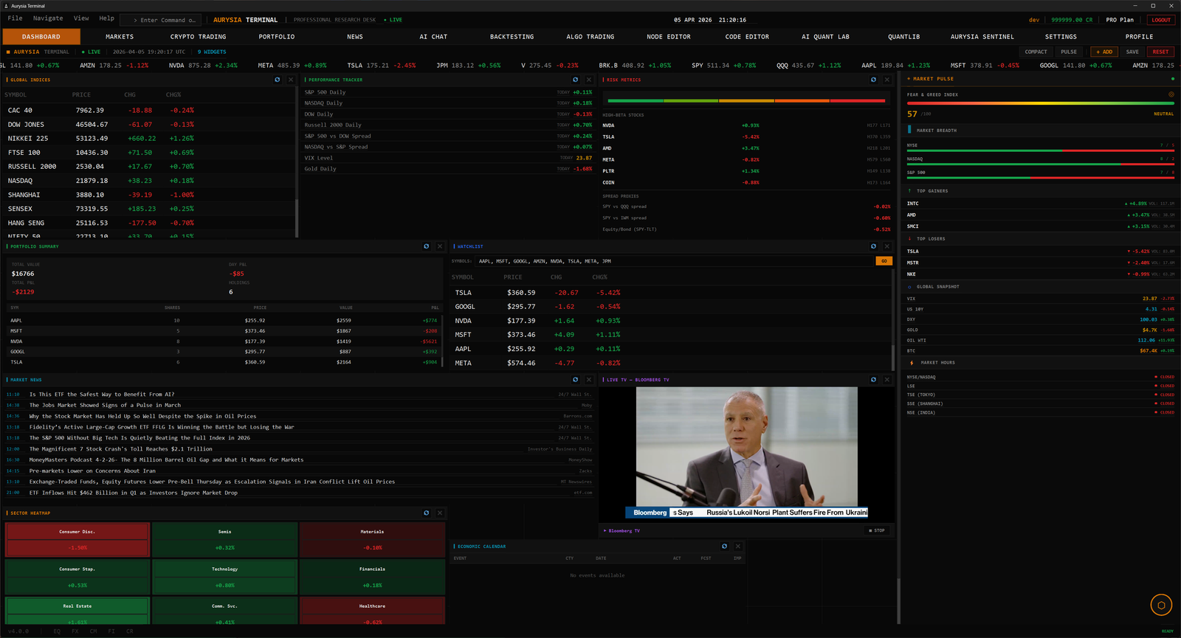Toggle the Compact layout mode
The image size is (1181, 638).
(1036, 52)
